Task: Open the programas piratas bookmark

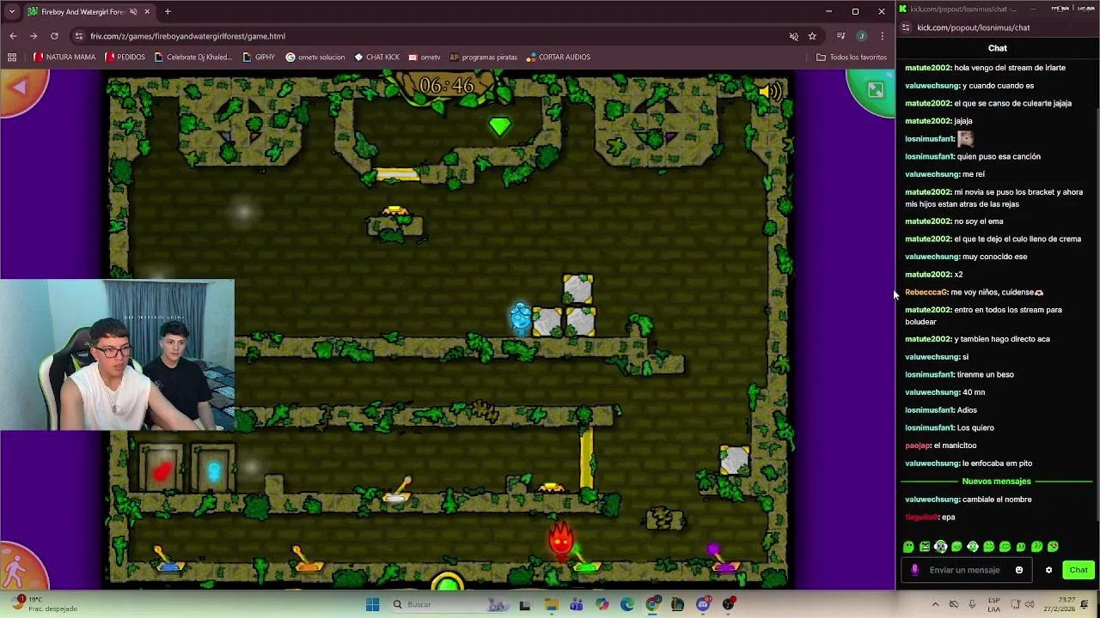Action: pos(483,58)
